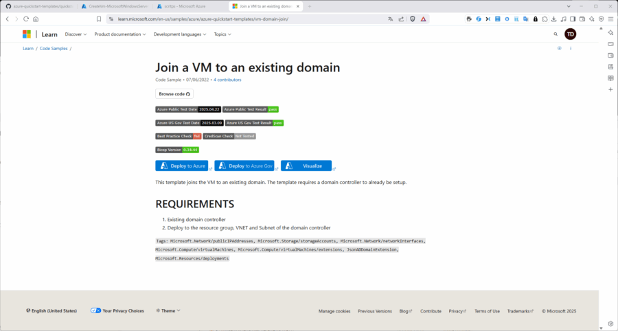The image size is (618, 331).
Task: Expand the Development languages dropdown
Action: click(180, 34)
